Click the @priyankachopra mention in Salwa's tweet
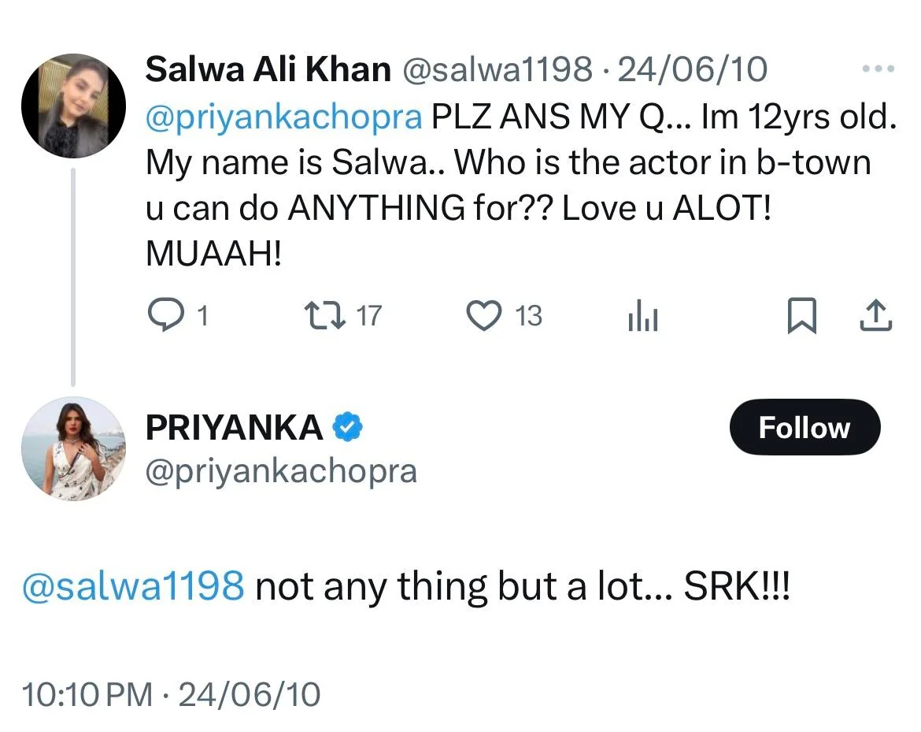Image resolution: width=921 pixels, height=732 pixels. click(x=284, y=117)
